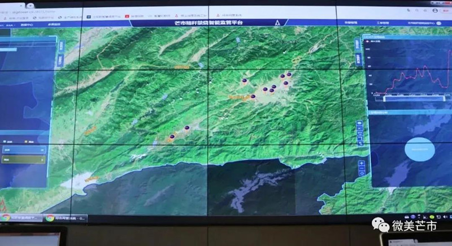The width and height of the screenshot is (452, 246).
Task: Switch to the 数据中心 navigation tab
Action: (x=27, y=25)
